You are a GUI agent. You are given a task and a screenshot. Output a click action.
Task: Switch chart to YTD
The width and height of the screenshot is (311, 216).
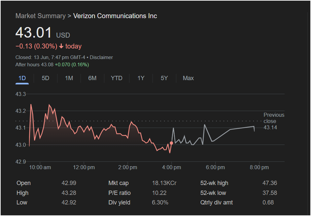point(117,78)
